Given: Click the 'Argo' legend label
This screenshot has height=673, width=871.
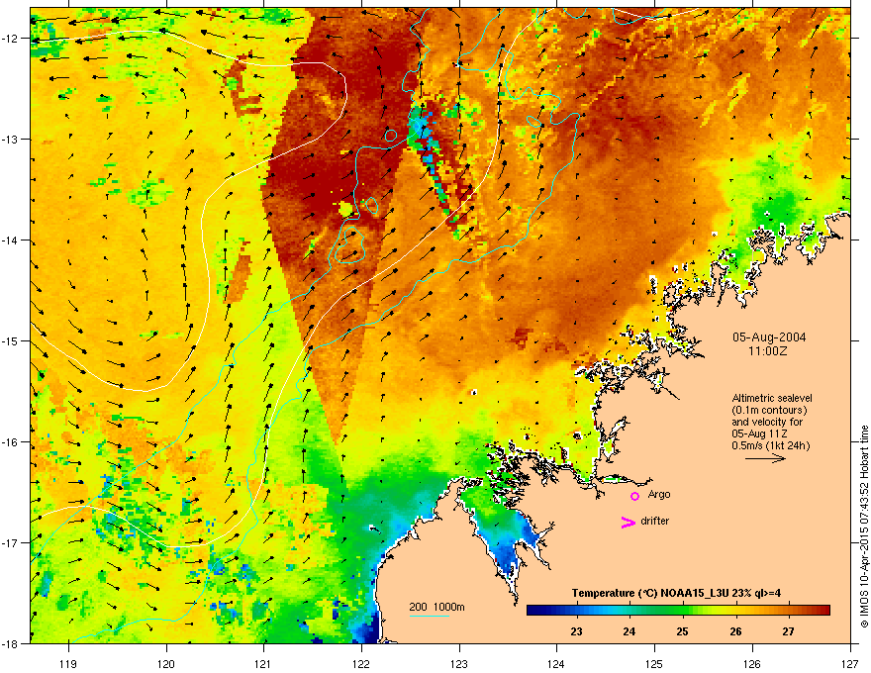Looking at the screenshot, I should 659,494.
